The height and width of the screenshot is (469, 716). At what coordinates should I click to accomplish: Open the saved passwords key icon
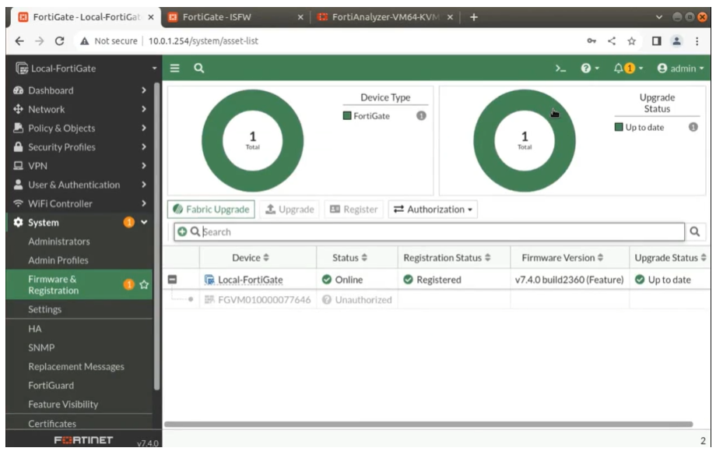(591, 41)
